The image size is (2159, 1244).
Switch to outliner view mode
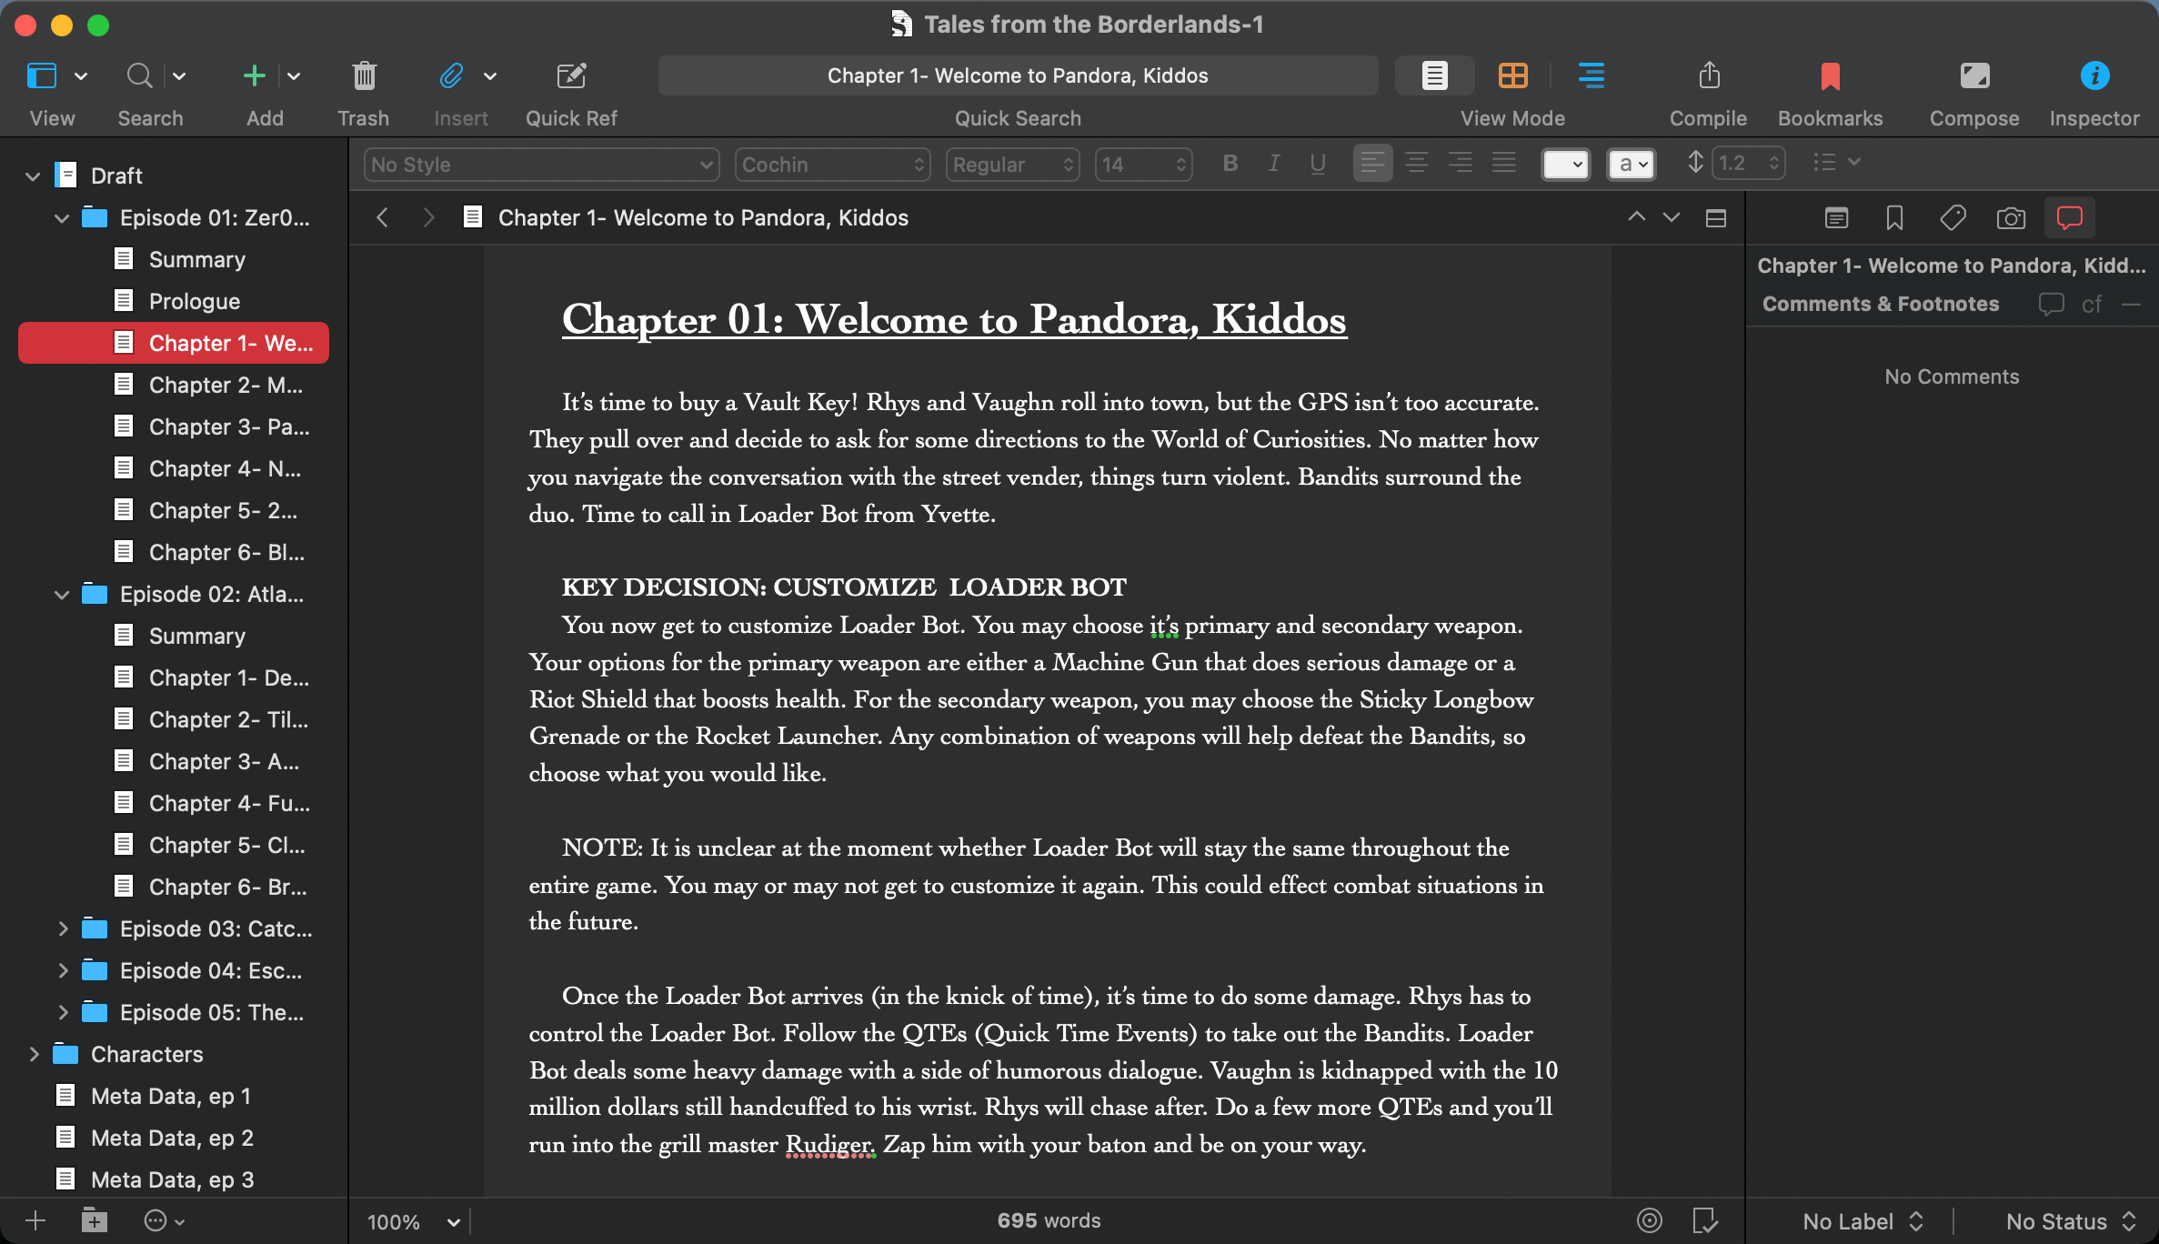1591,75
